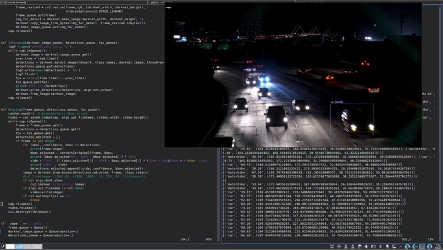This screenshot has height=250, width=443.
Task: Switch to the first white virtual desktop
Action: click(x=10, y=246)
